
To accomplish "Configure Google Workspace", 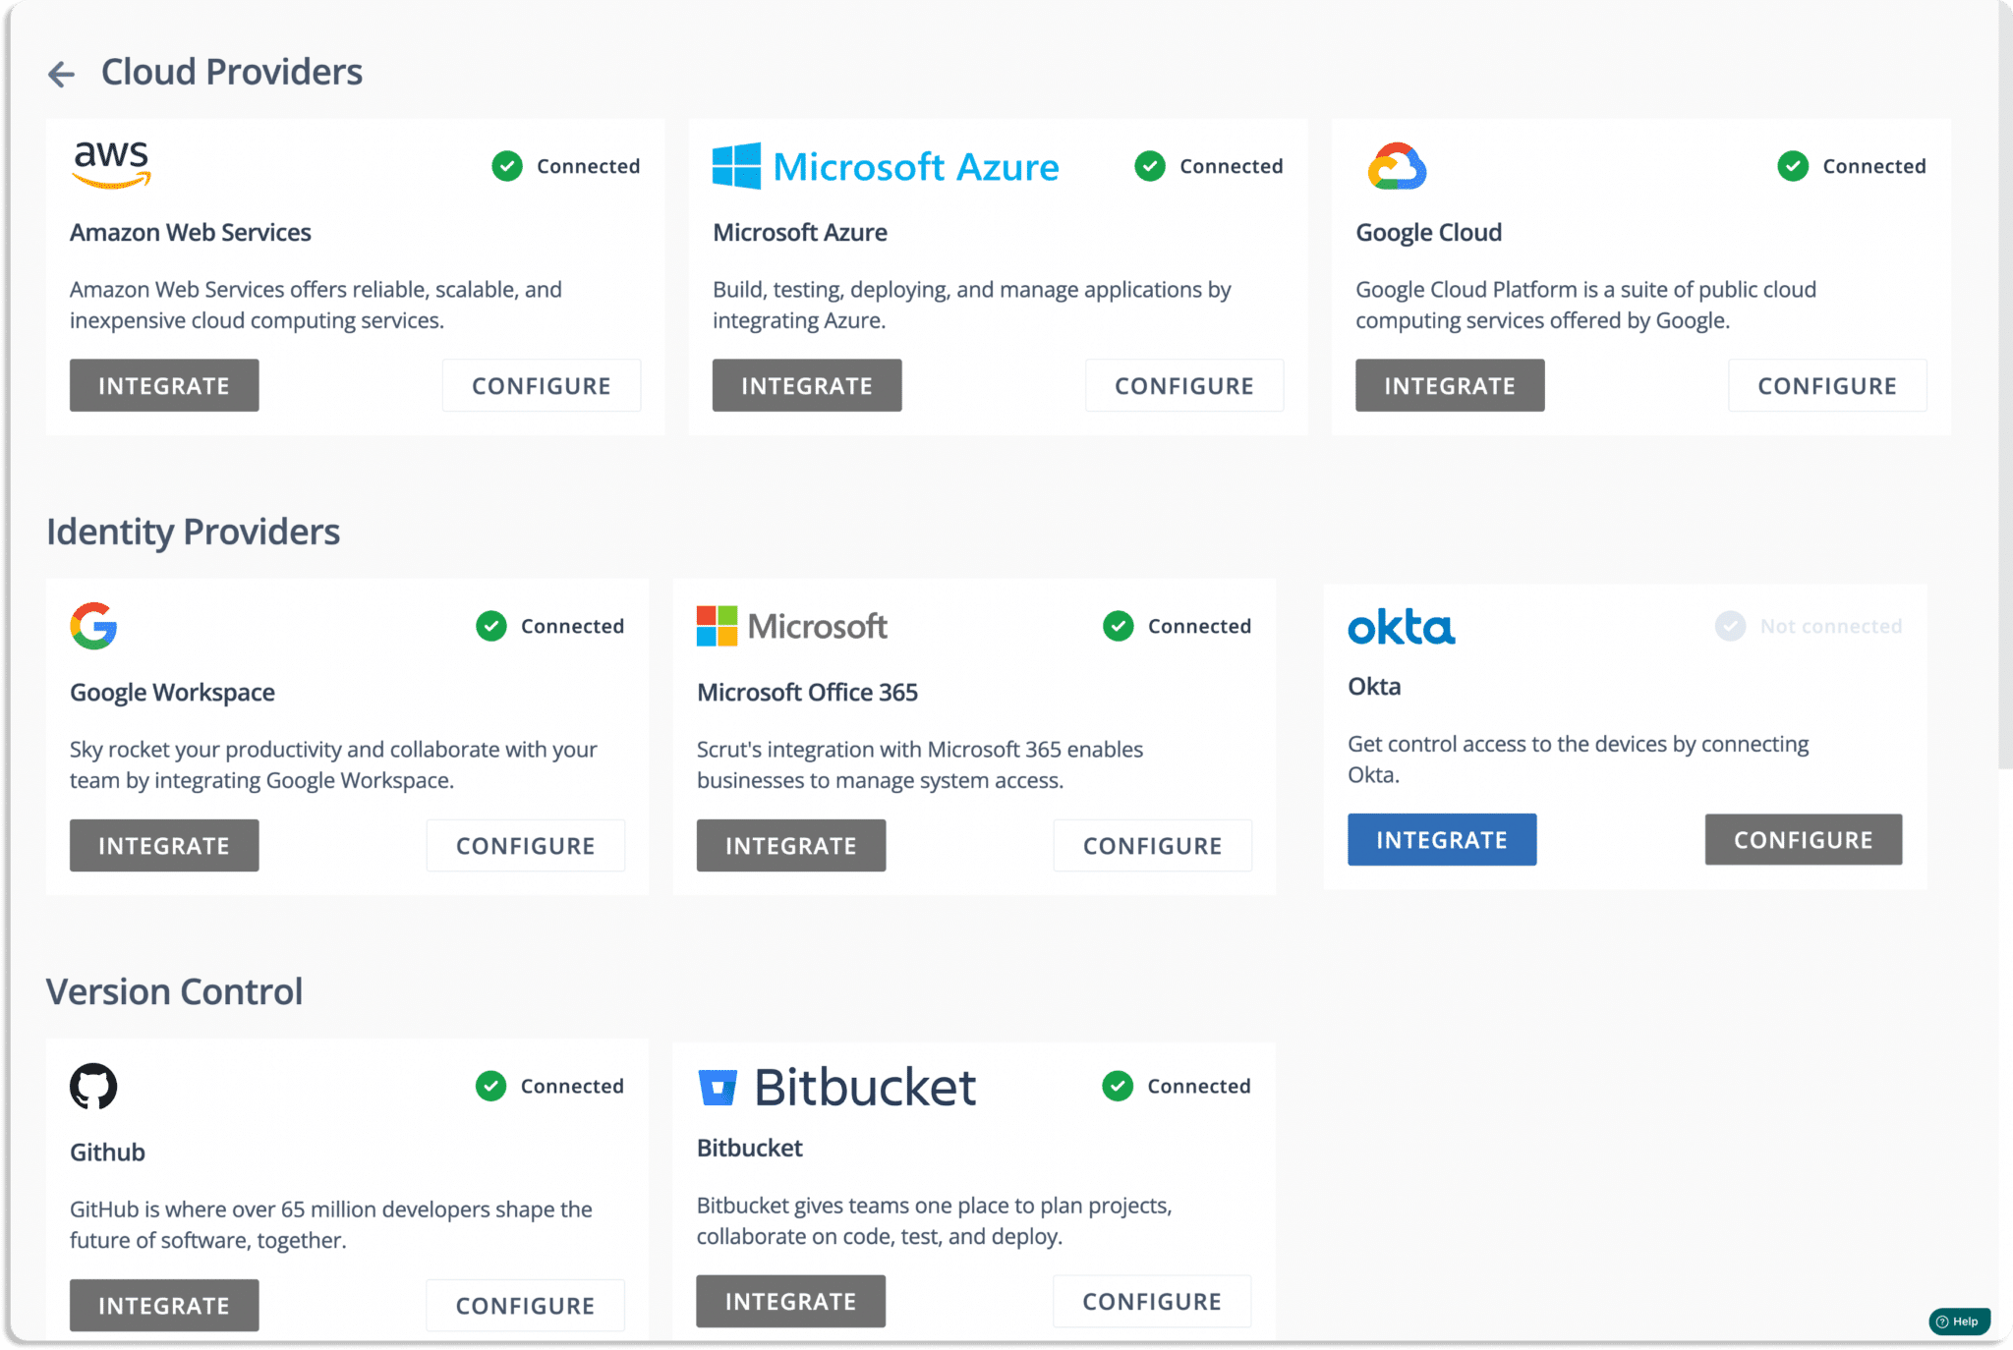I will point(526,845).
